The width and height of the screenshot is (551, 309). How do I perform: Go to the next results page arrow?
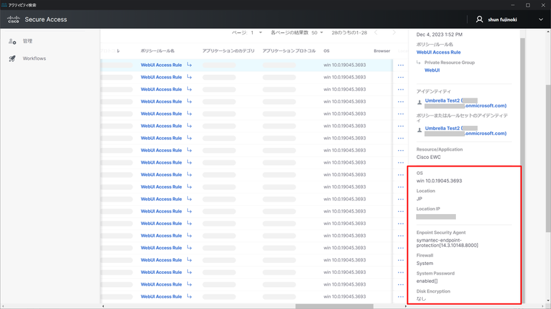(x=394, y=32)
